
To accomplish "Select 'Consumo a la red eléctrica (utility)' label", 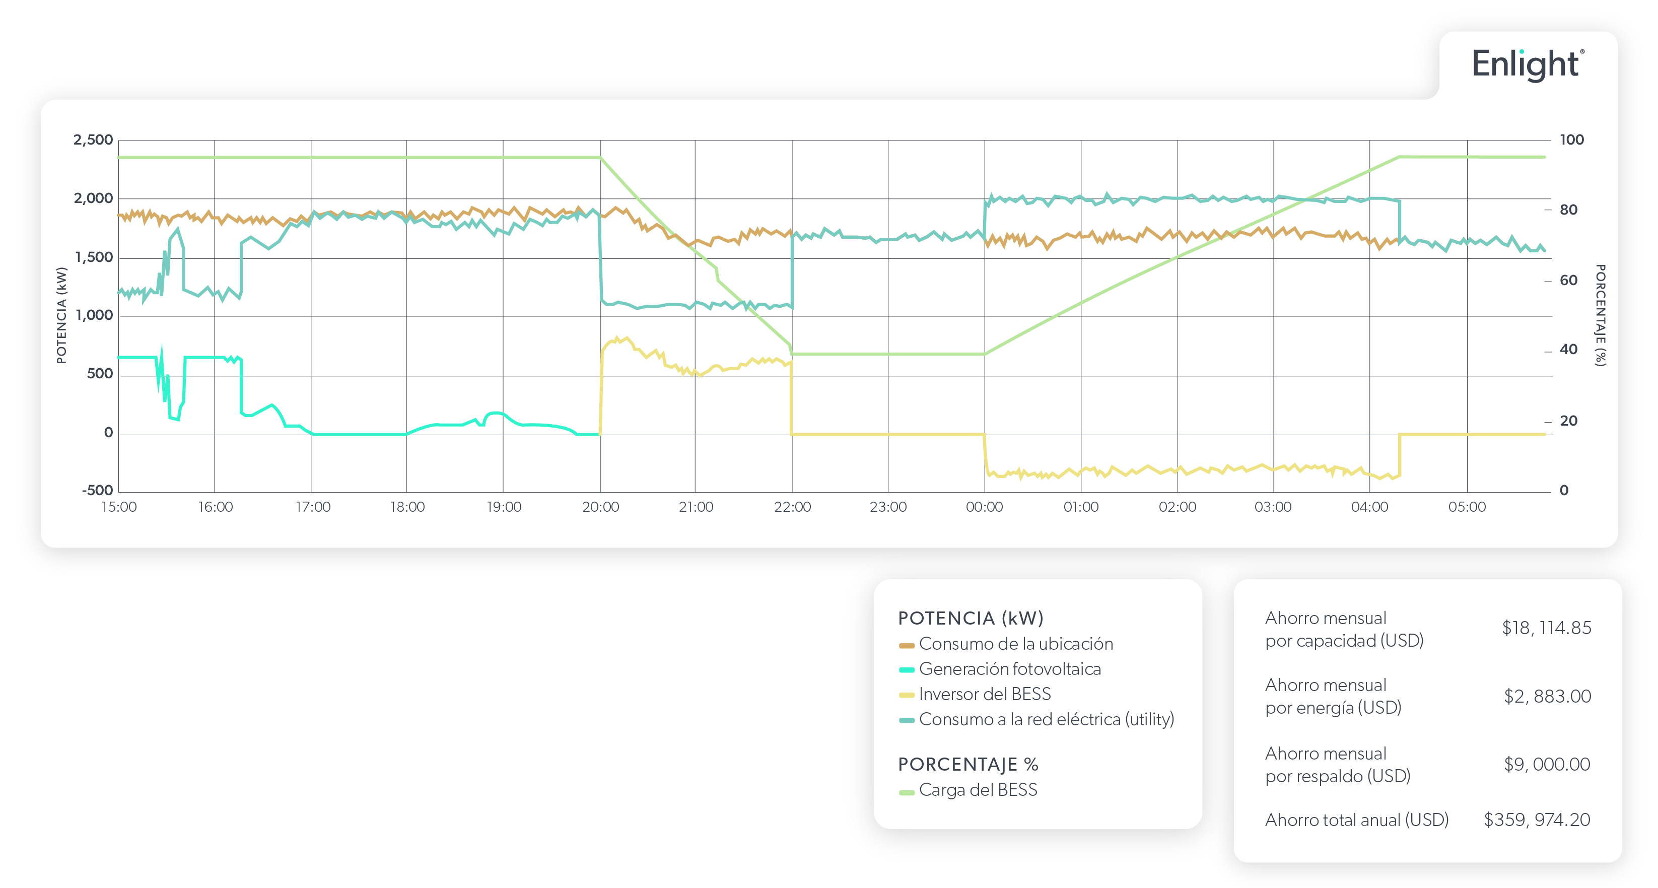I will tap(1047, 719).
